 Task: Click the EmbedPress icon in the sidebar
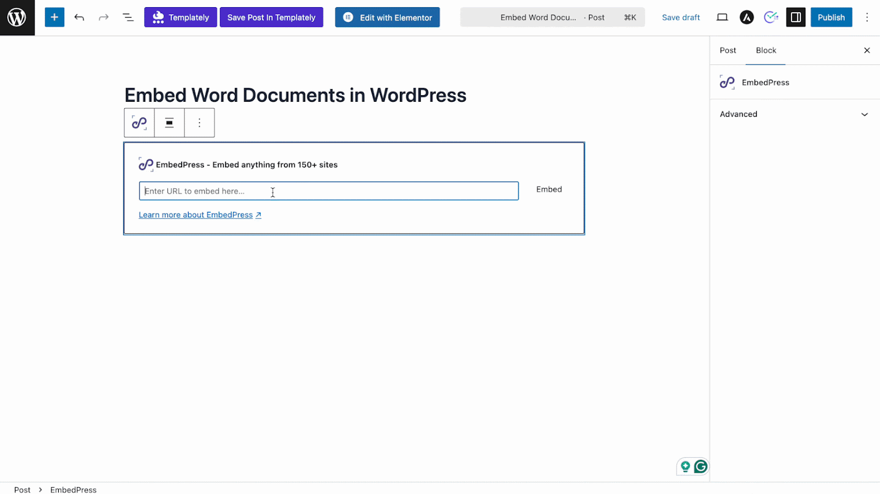coord(727,83)
